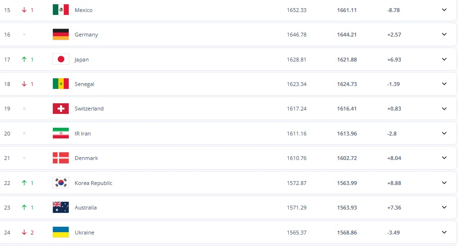Click the Korea Republic flag icon
The height and width of the screenshot is (246, 458).
coord(61,183)
